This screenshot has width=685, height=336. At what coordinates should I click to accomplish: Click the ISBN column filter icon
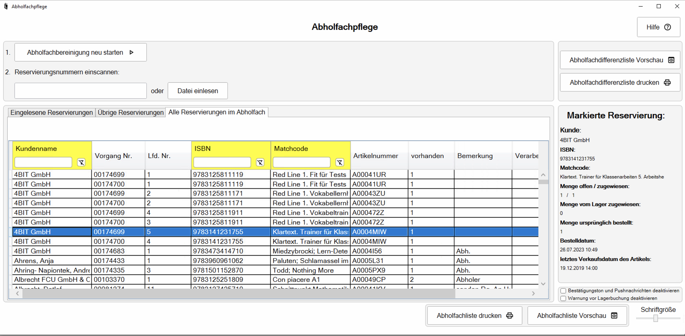[260, 162]
